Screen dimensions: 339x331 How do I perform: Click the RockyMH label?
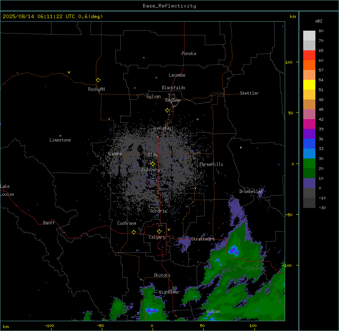(x=96, y=89)
